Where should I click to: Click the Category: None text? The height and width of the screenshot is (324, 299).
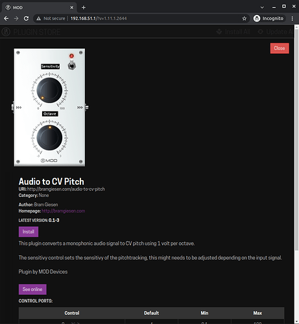34,195
